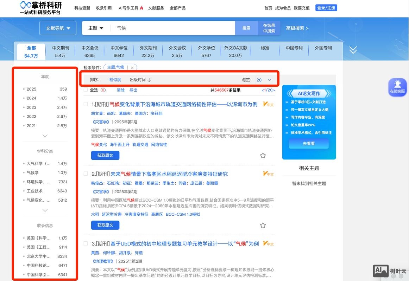Click the star icon on the second result
This screenshot has width=409, height=281.
[263, 225]
